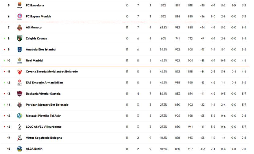Click the ALBA Berlin club logo

tap(20, 149)
